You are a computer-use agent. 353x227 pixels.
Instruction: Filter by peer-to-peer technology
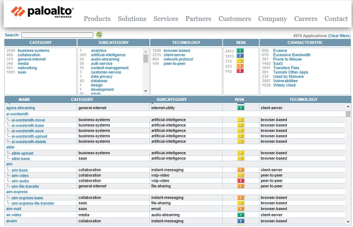click(x=174, y=64)
